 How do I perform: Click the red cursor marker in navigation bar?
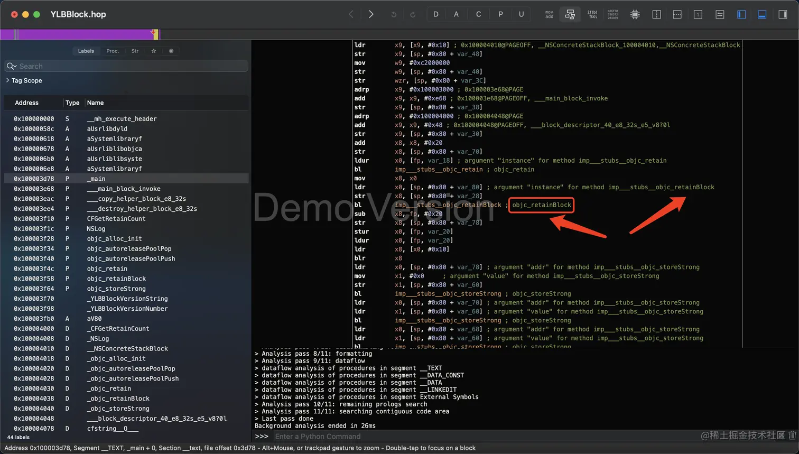pos(154,32)
